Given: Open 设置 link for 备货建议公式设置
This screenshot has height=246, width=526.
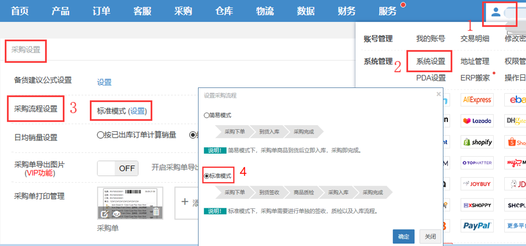Looking at the screenshot, I should coord(104,82).
